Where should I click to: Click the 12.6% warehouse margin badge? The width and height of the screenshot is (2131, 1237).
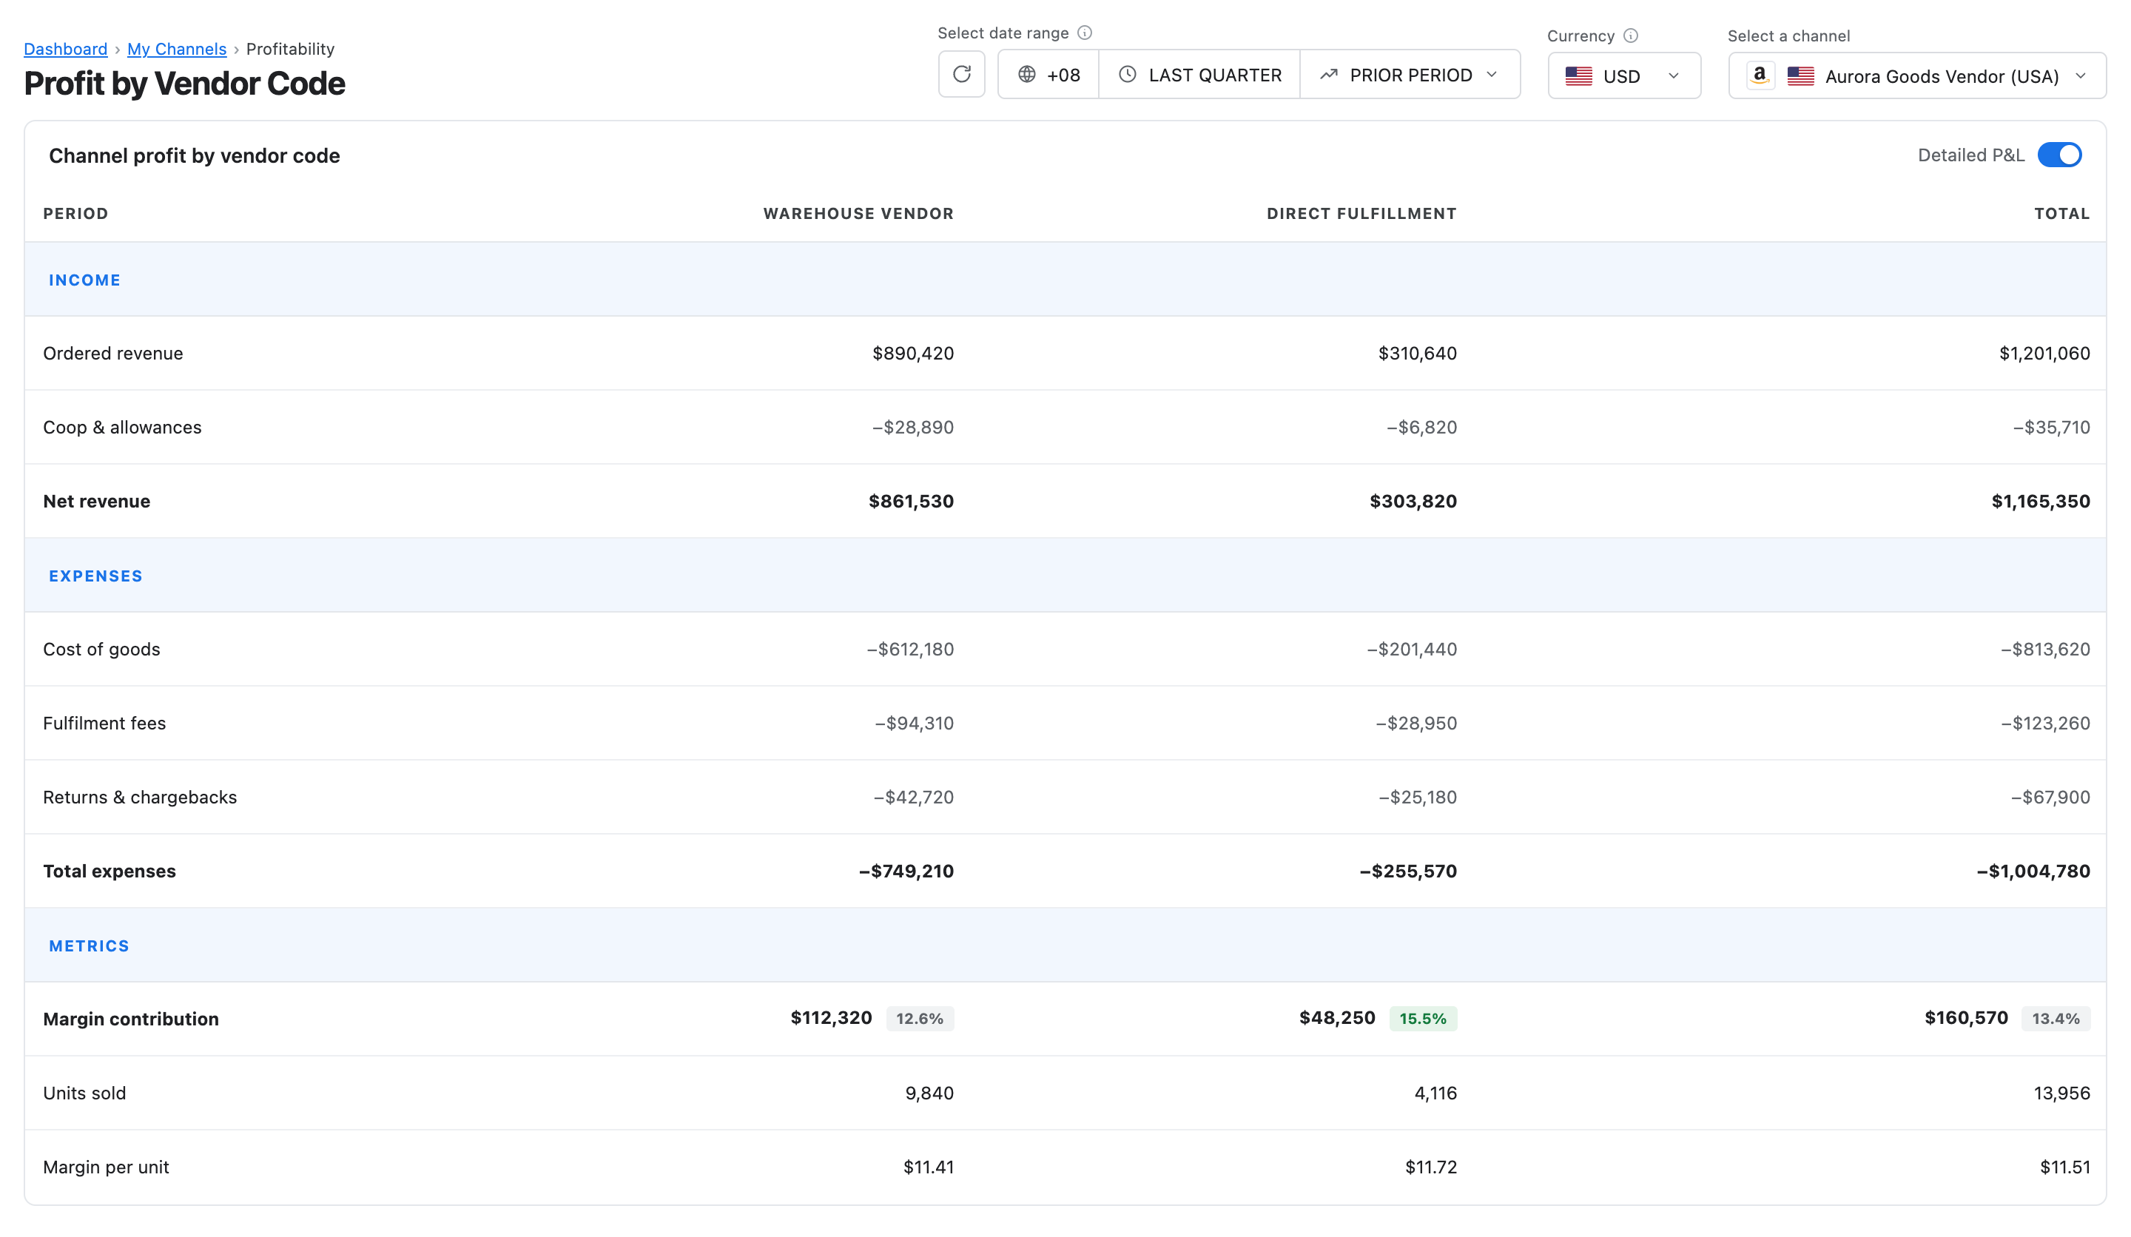tap(920, 1018)
